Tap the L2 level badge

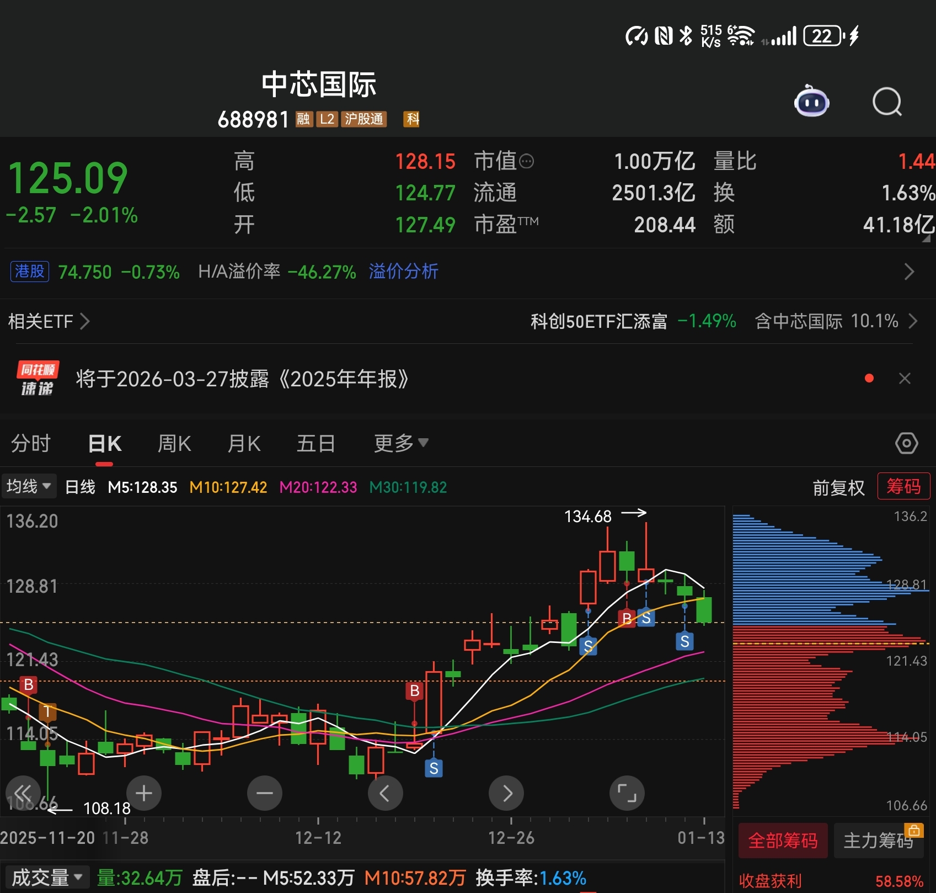pyautogui.click(x=327, y=119)
